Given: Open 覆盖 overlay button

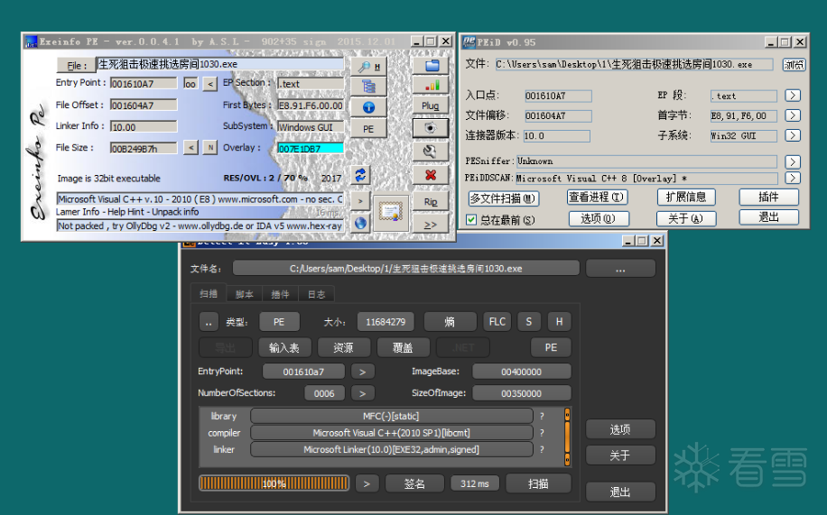Looking at the screenshot, I should pyautogui.click(x=403, y=348).
